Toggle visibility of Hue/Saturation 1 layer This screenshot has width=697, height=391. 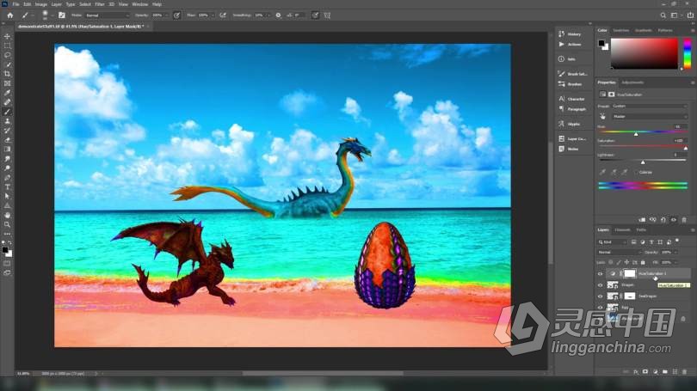point(600,274)
